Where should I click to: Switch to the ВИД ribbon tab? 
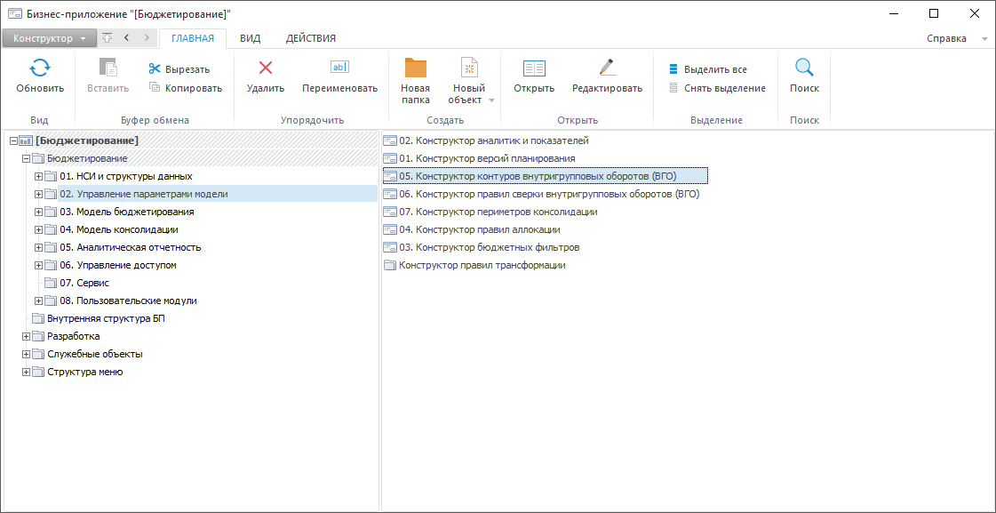point(250,38)
